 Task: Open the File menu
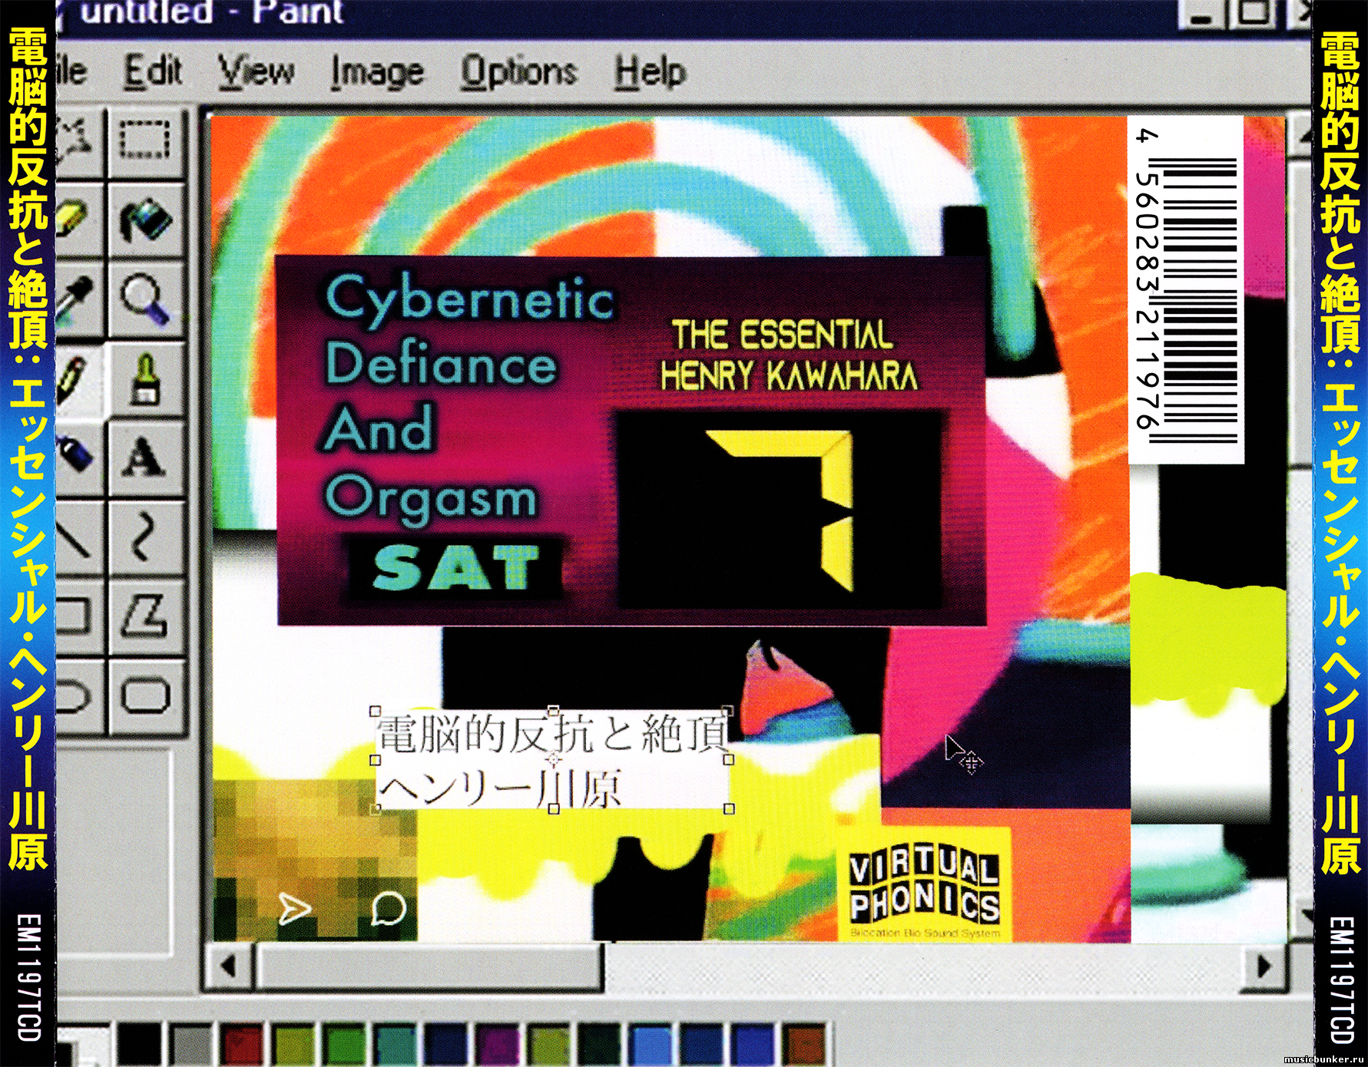[71, 71]
